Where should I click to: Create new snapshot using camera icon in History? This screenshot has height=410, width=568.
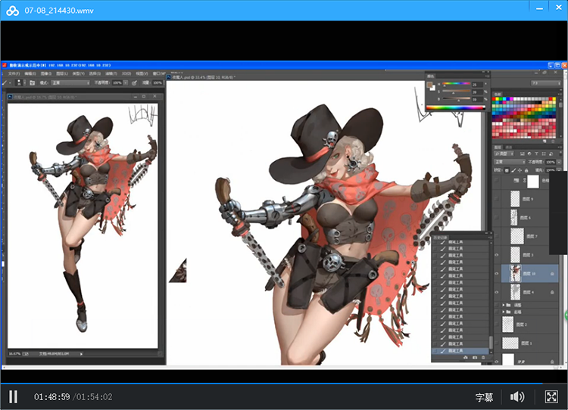point(473,357)
